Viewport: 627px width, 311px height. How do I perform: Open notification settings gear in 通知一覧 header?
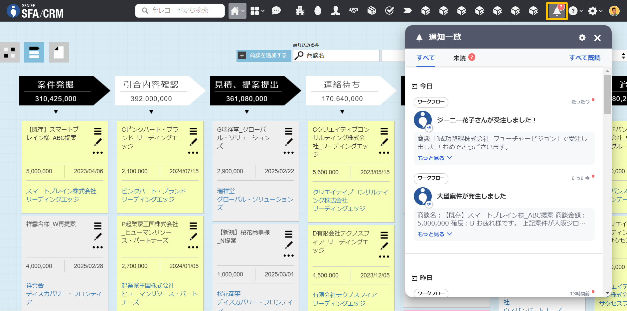(x=582, y=38)
